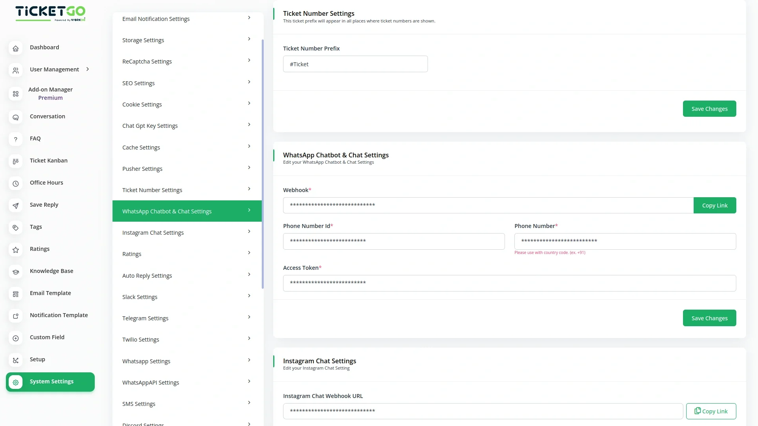Open the System Settings sidebar item
758x426 pixels.
(x=51, y=381)
